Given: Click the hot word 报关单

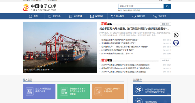Looking at the screenshot, I should [x=130, y=11].
